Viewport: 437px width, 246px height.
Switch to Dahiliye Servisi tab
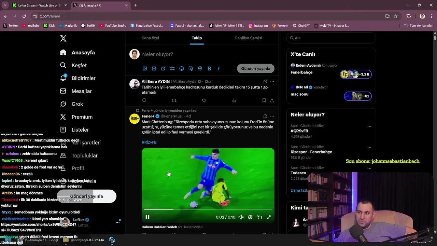(x=248, y=38)
